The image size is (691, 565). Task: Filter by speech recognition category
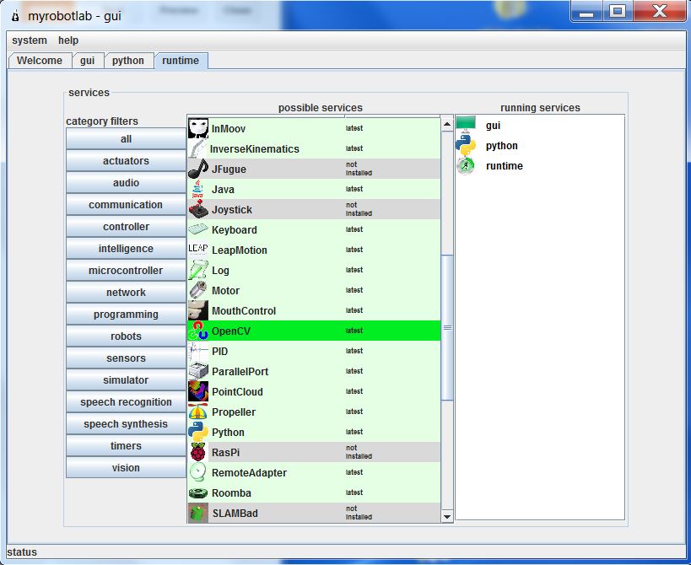(126, 402)
